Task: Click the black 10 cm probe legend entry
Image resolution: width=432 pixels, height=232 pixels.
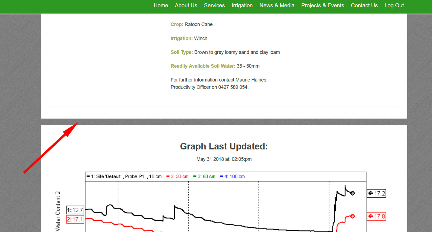Action: (124, 177)
